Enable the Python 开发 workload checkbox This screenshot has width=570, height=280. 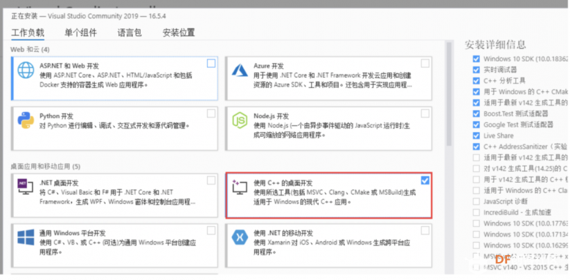point(211,113)
